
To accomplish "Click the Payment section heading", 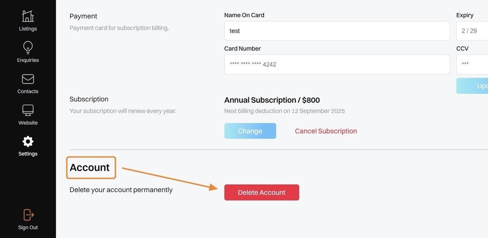I will click(x=83, y=16).
